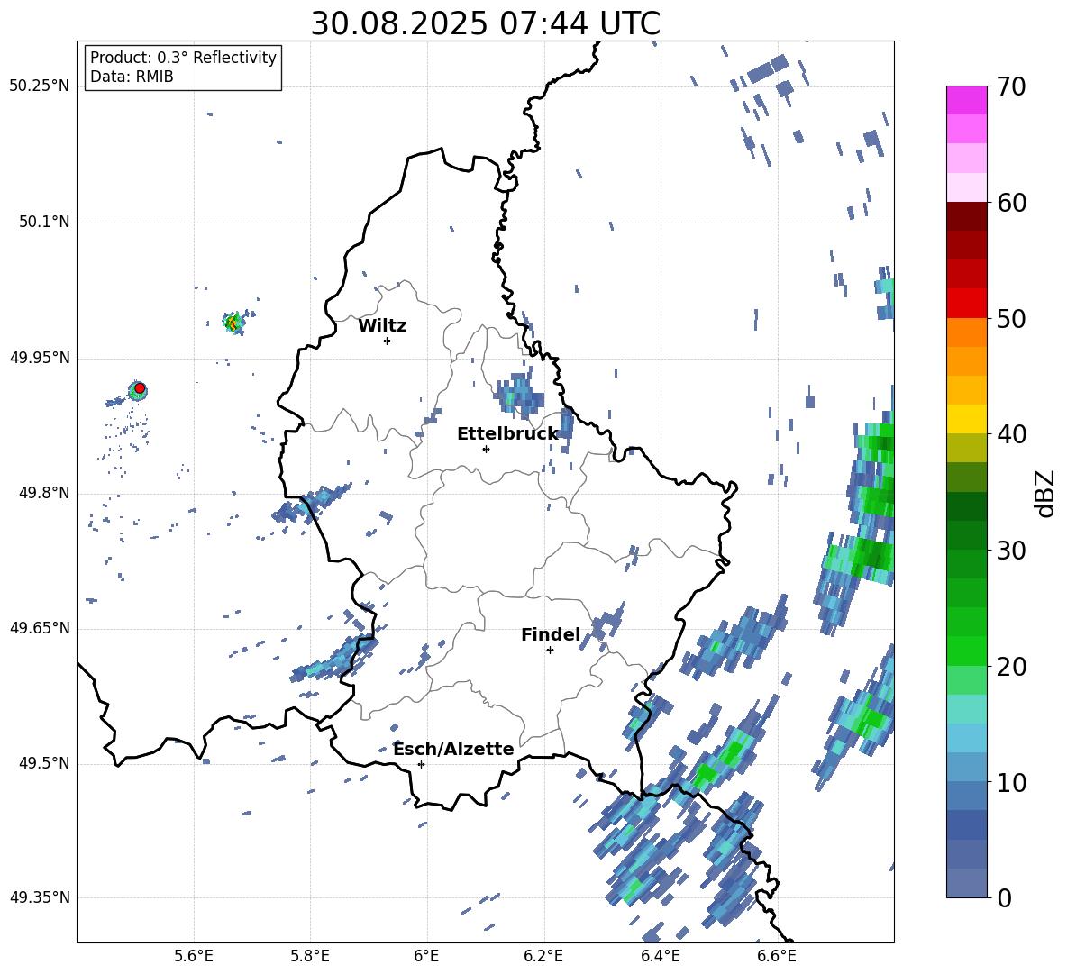Viewport: 1067px width, 974px height.
Task: Click the cross marker below Findel
Action: click(x=550, y=651)
